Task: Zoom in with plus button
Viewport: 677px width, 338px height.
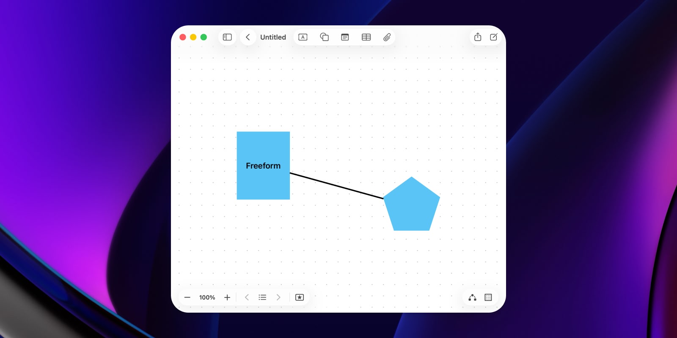Action: [227, 297]
